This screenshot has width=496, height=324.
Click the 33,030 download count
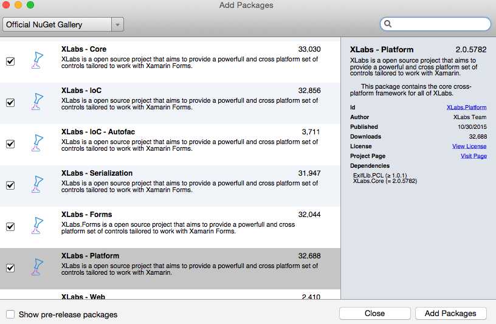pyautogui.click(x=309, y=49)
